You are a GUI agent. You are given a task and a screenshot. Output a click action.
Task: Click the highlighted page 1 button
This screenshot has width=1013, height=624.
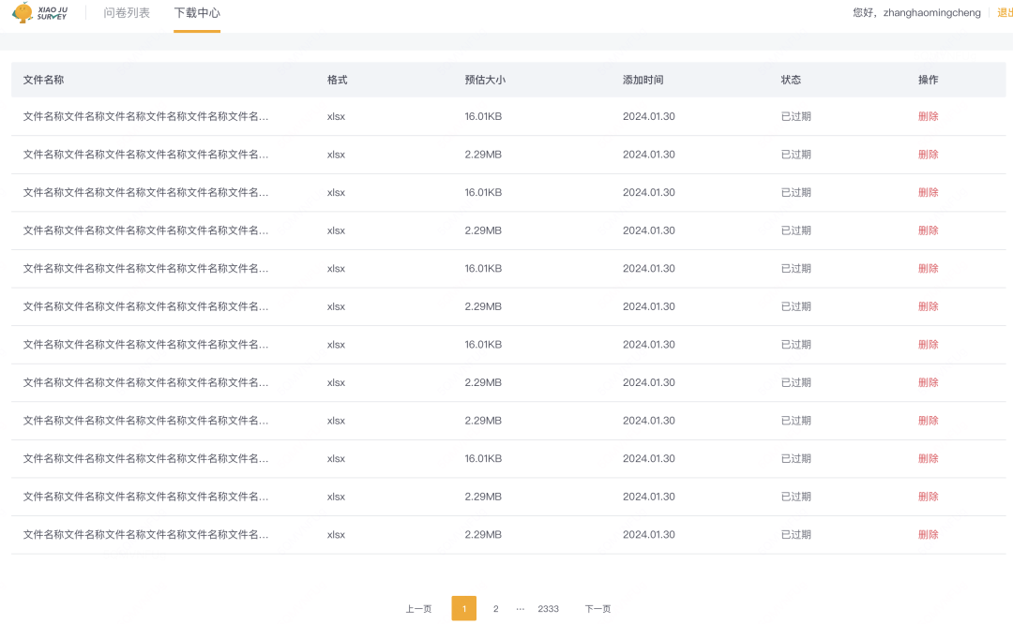point(463,609)
